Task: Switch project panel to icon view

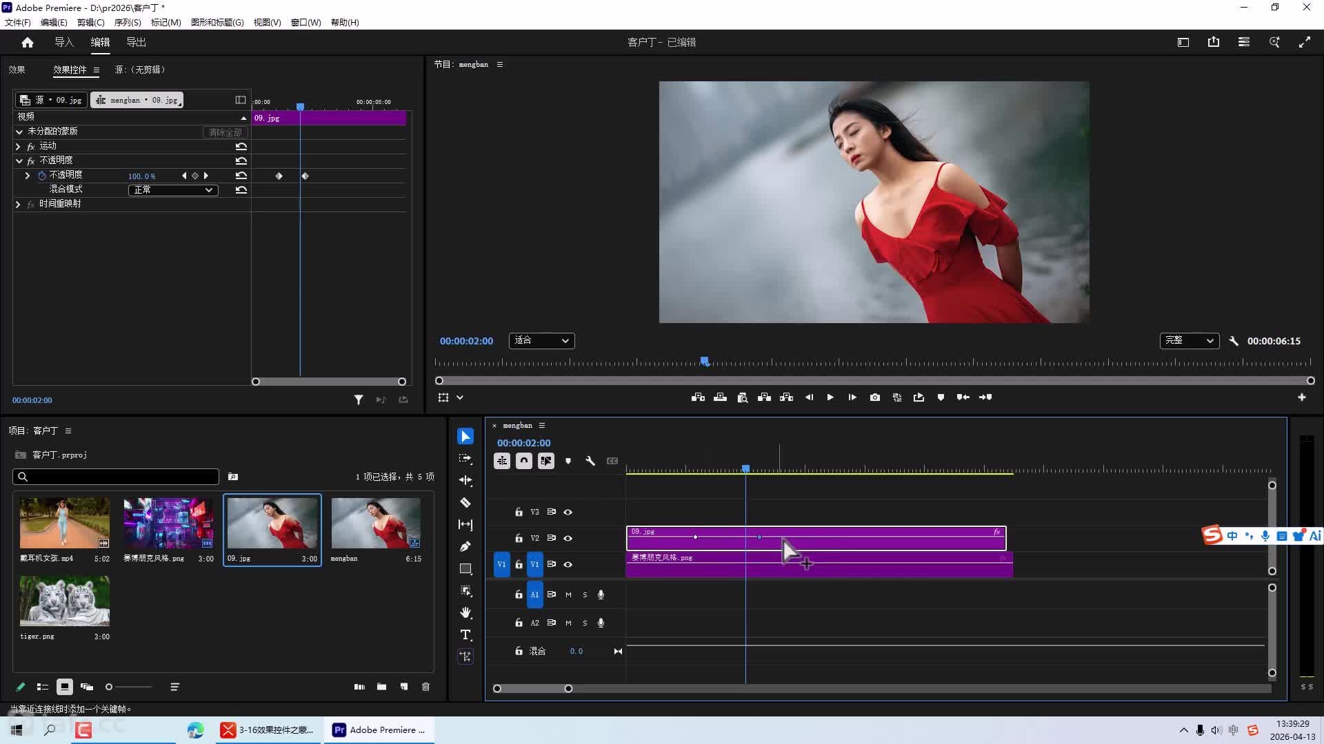Action: point(65,687)
